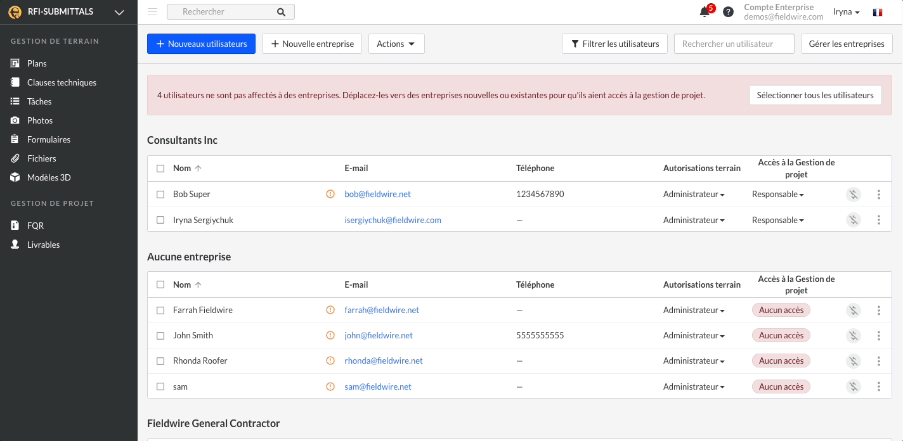903x441 pixels.
Task: Click the Rechercher un utilisateur field
Action: pos(734,44)
